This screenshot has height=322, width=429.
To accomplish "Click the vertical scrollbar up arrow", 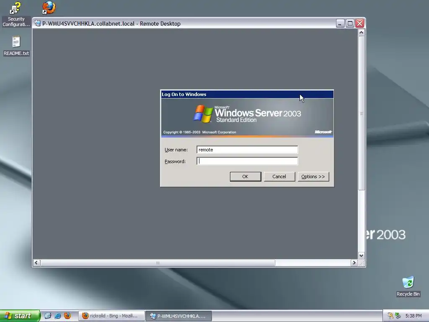I will 361,33.
